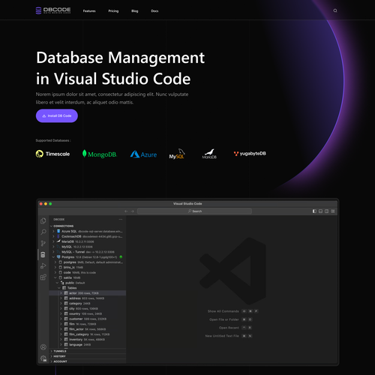The height and width of the screenshot is (375, 375).
Task: Click the forward arrow in VS Code title bar
Action: tap(132, 211)
